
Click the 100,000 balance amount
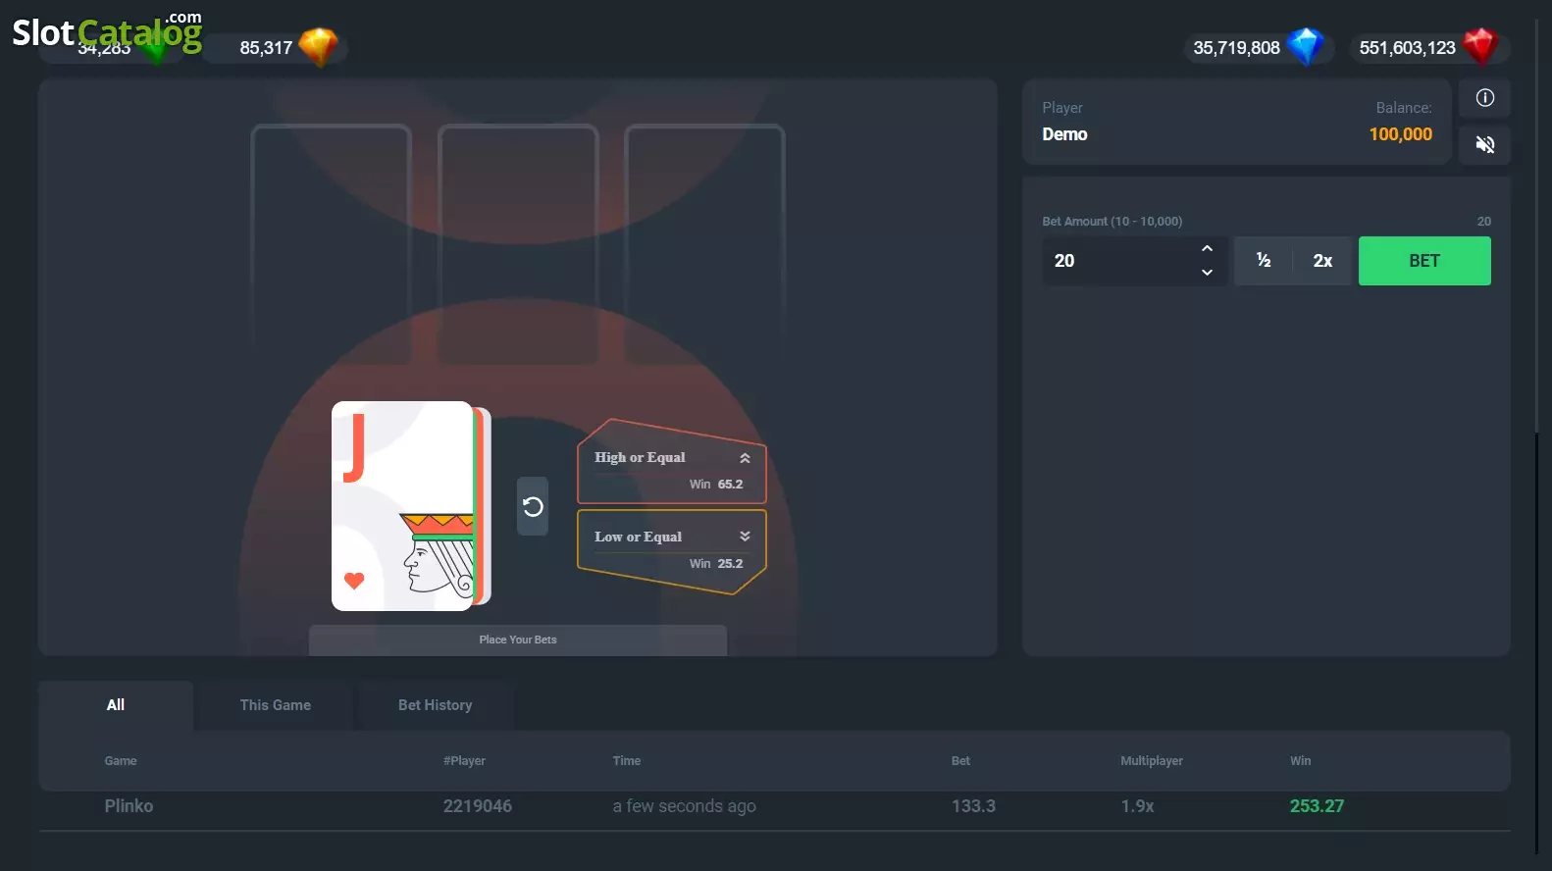pos(1401,134)
